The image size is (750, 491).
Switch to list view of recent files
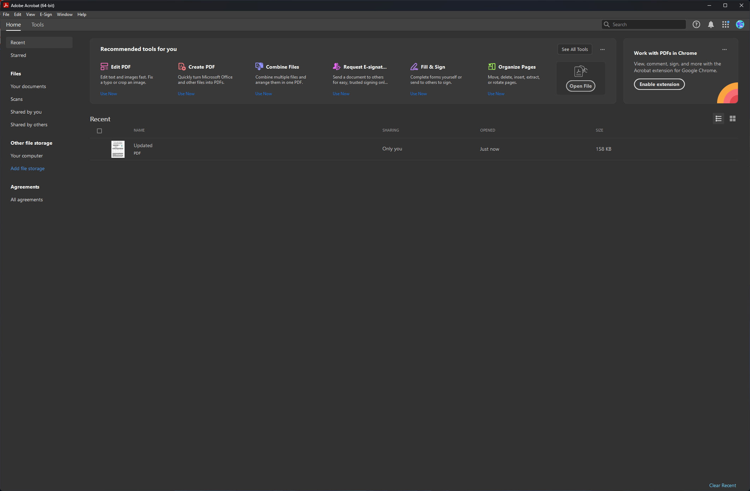click(719, 119)
